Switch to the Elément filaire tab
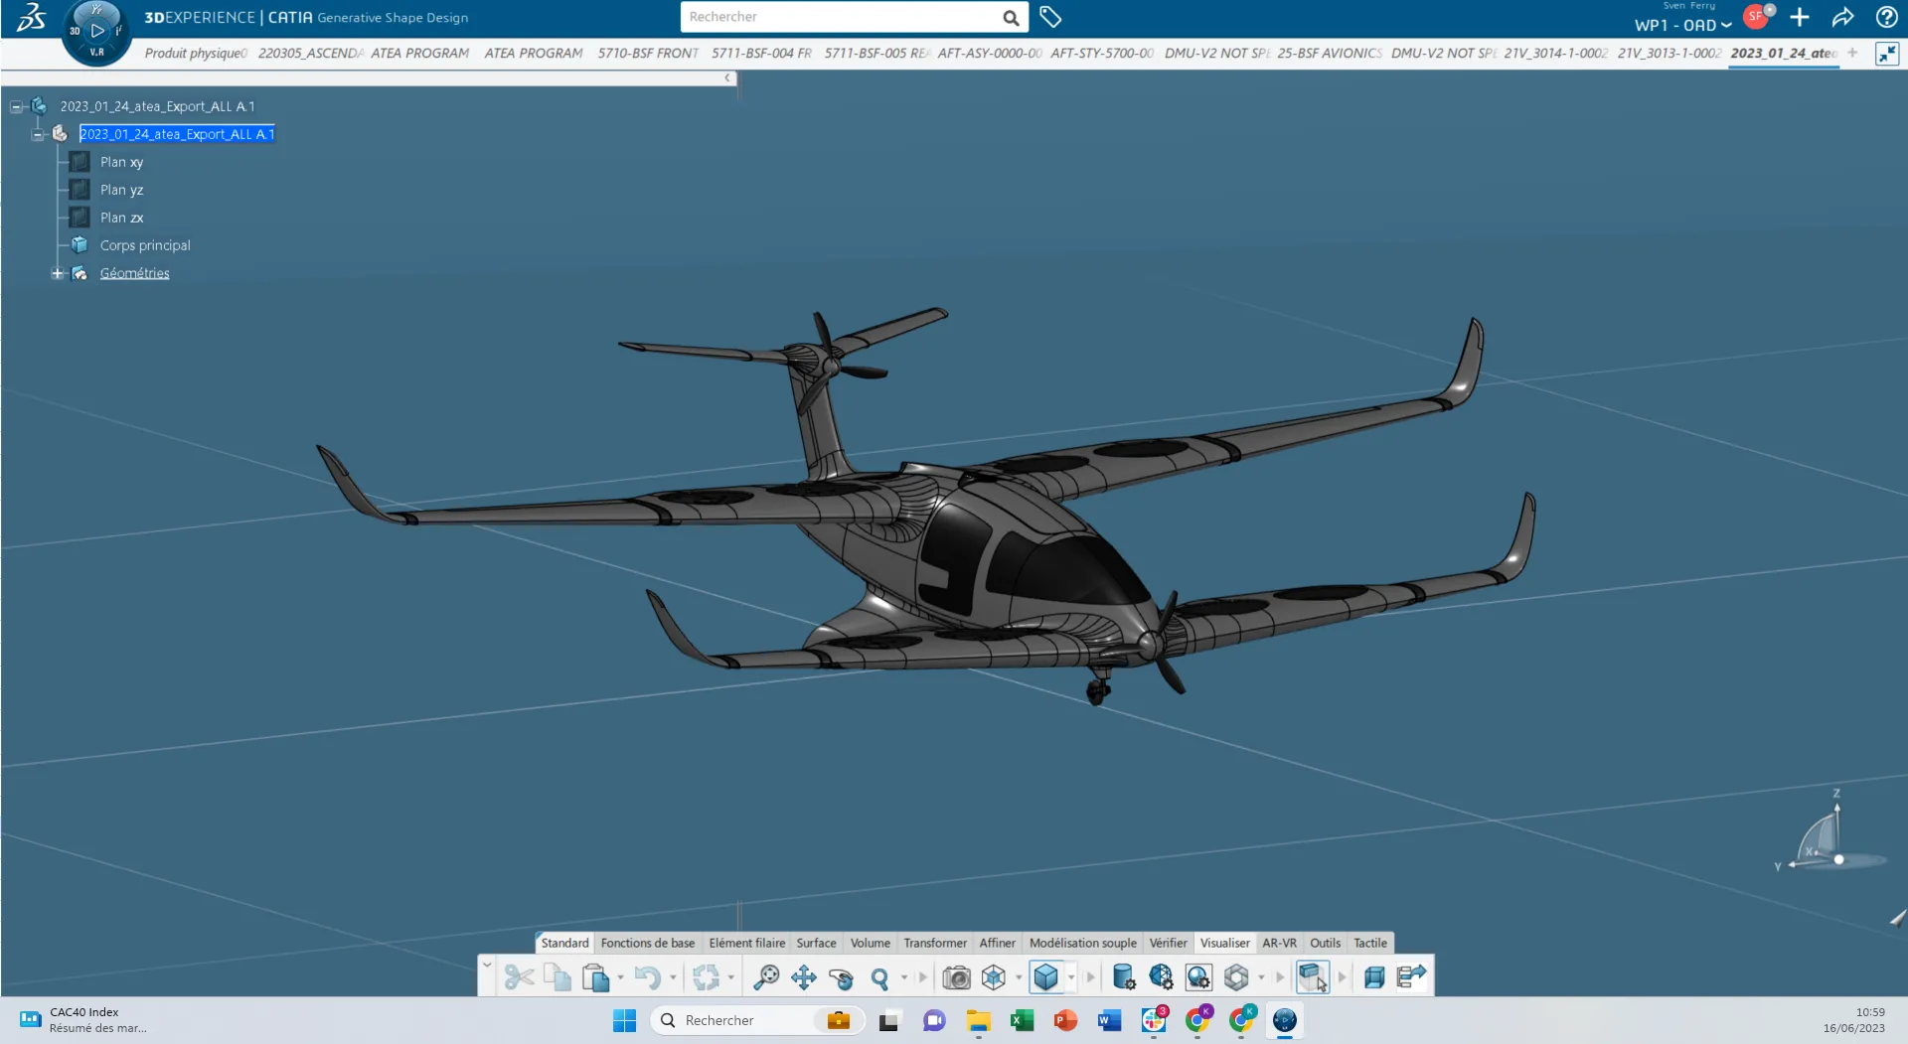 point(747,943)
